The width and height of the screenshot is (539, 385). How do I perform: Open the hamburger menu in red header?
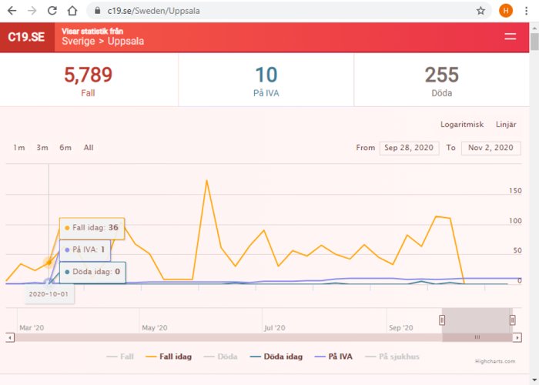(x=510, y=37)
